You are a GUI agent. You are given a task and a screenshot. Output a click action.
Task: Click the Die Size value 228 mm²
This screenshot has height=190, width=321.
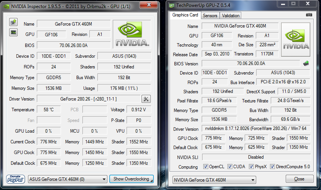click(267, 45)
